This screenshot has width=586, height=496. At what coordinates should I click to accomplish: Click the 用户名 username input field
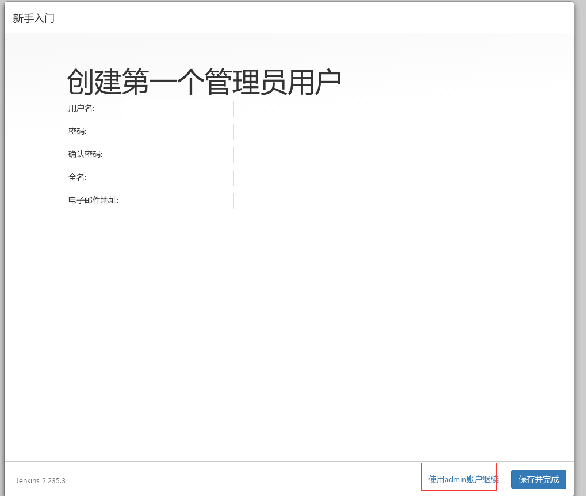[x=177, y=109]
